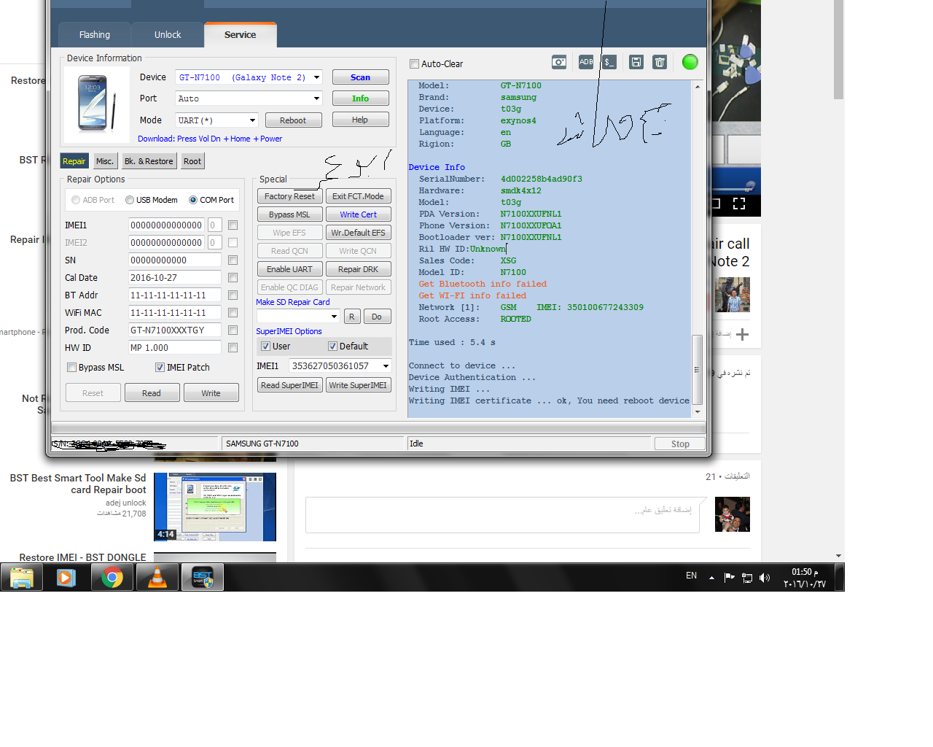This screenshot has width=933, height=747.
Task: Click the Write SuperIMEI button
Action: tap(358, 385)
